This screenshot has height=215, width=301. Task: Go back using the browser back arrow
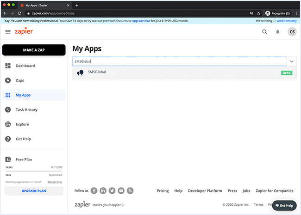point(5,13)
